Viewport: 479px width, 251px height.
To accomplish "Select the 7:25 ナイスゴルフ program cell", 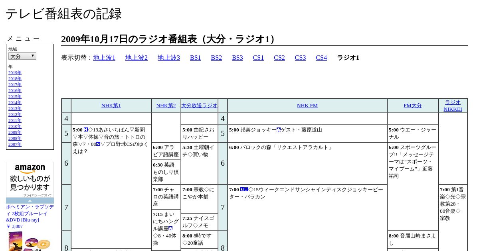I will click(200, 222).
